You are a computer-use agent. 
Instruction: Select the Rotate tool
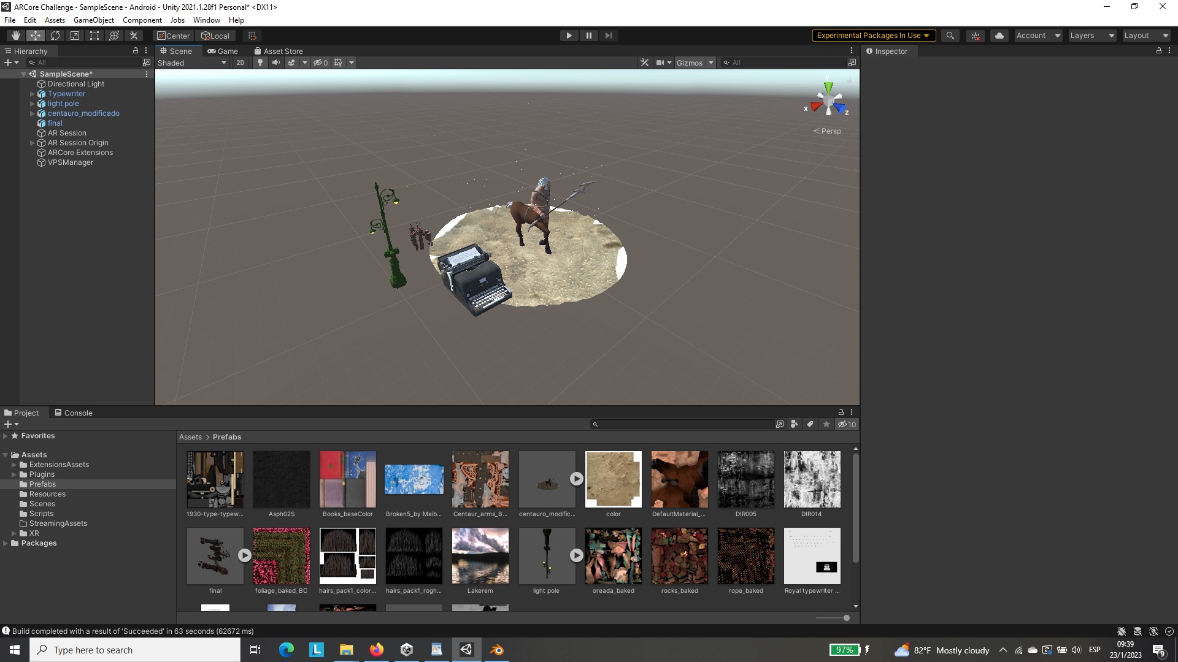click(55, 36)
